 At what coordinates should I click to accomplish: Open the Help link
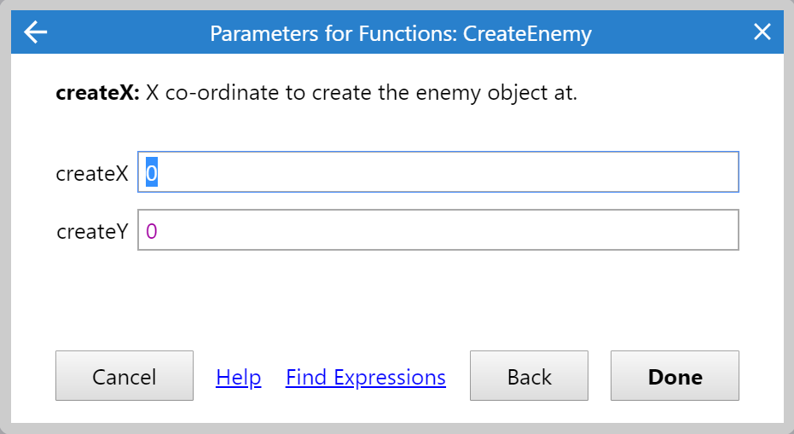[x=239, y=377]
